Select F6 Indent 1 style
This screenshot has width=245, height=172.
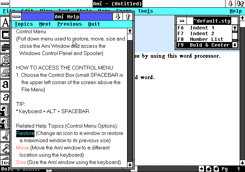[204, 28]
